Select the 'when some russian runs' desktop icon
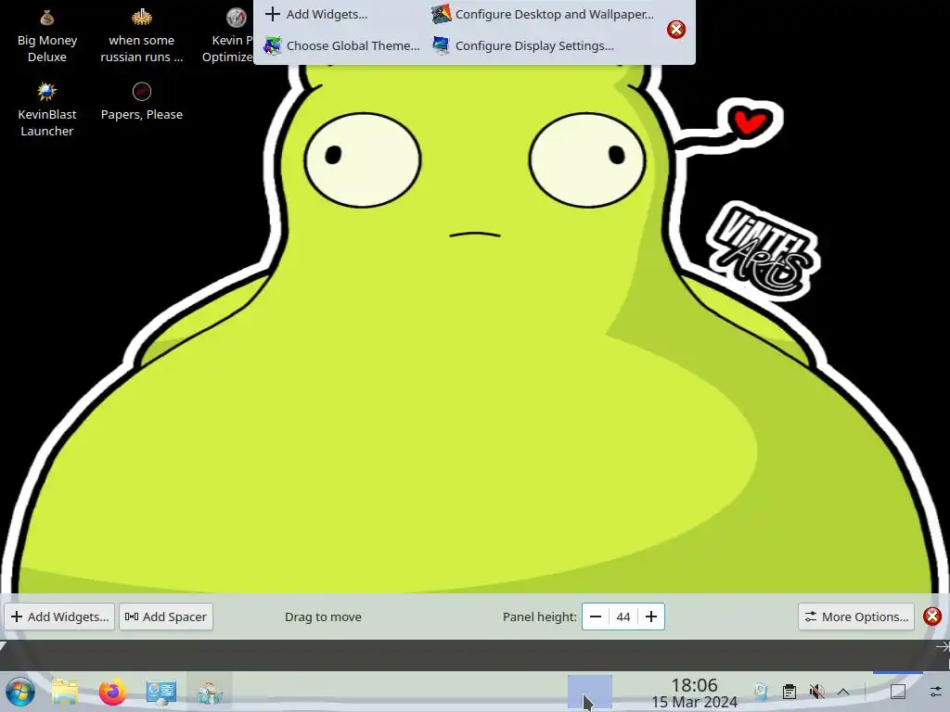The image size is (950, 712). [142, 36]
